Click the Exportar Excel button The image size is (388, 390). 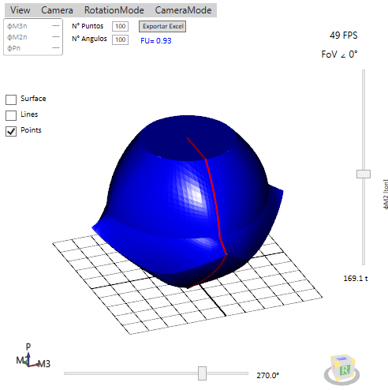coord(162,27)
